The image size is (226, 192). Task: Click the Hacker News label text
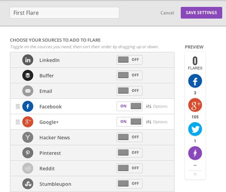point(55,138)
